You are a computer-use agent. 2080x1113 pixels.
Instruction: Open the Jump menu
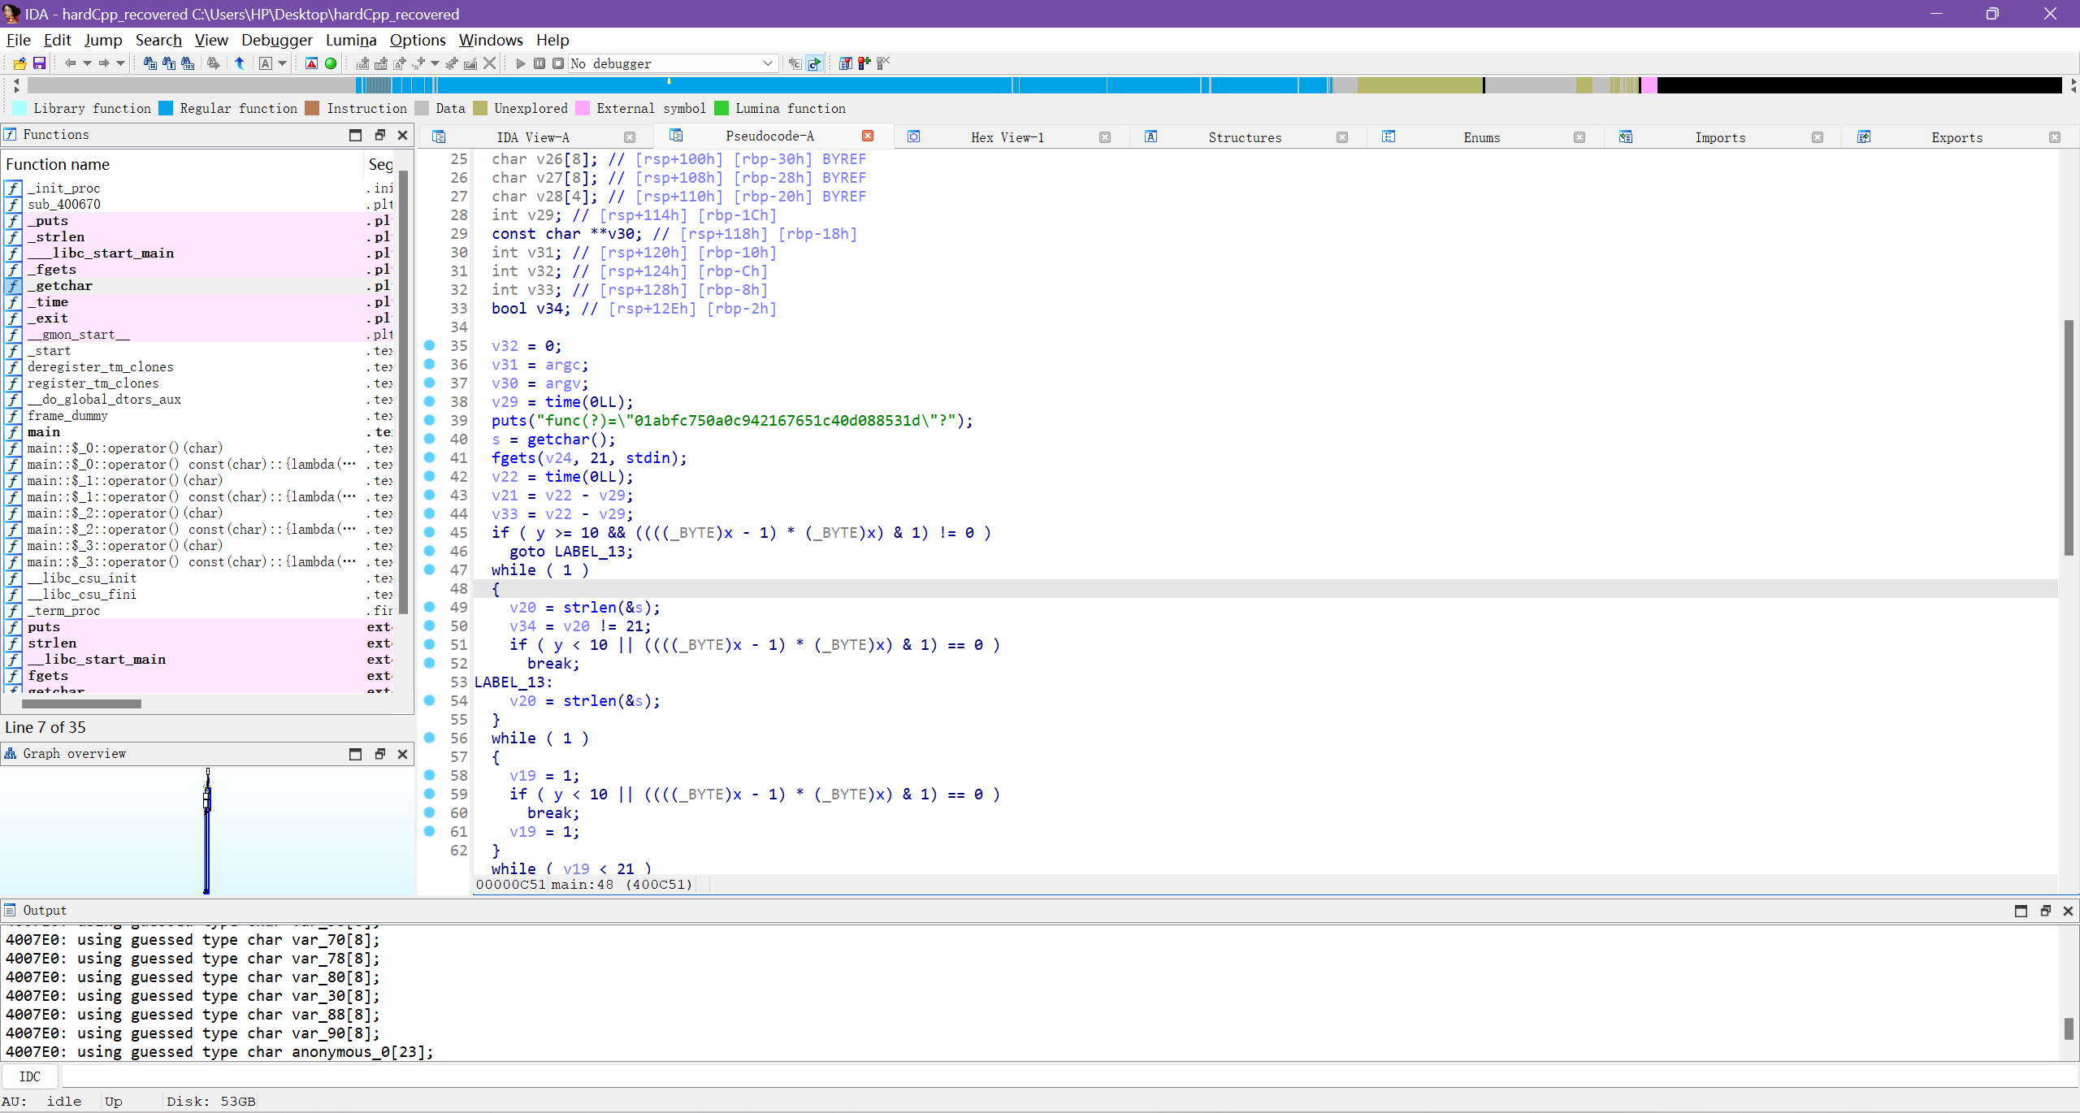[x=103, y=40]
